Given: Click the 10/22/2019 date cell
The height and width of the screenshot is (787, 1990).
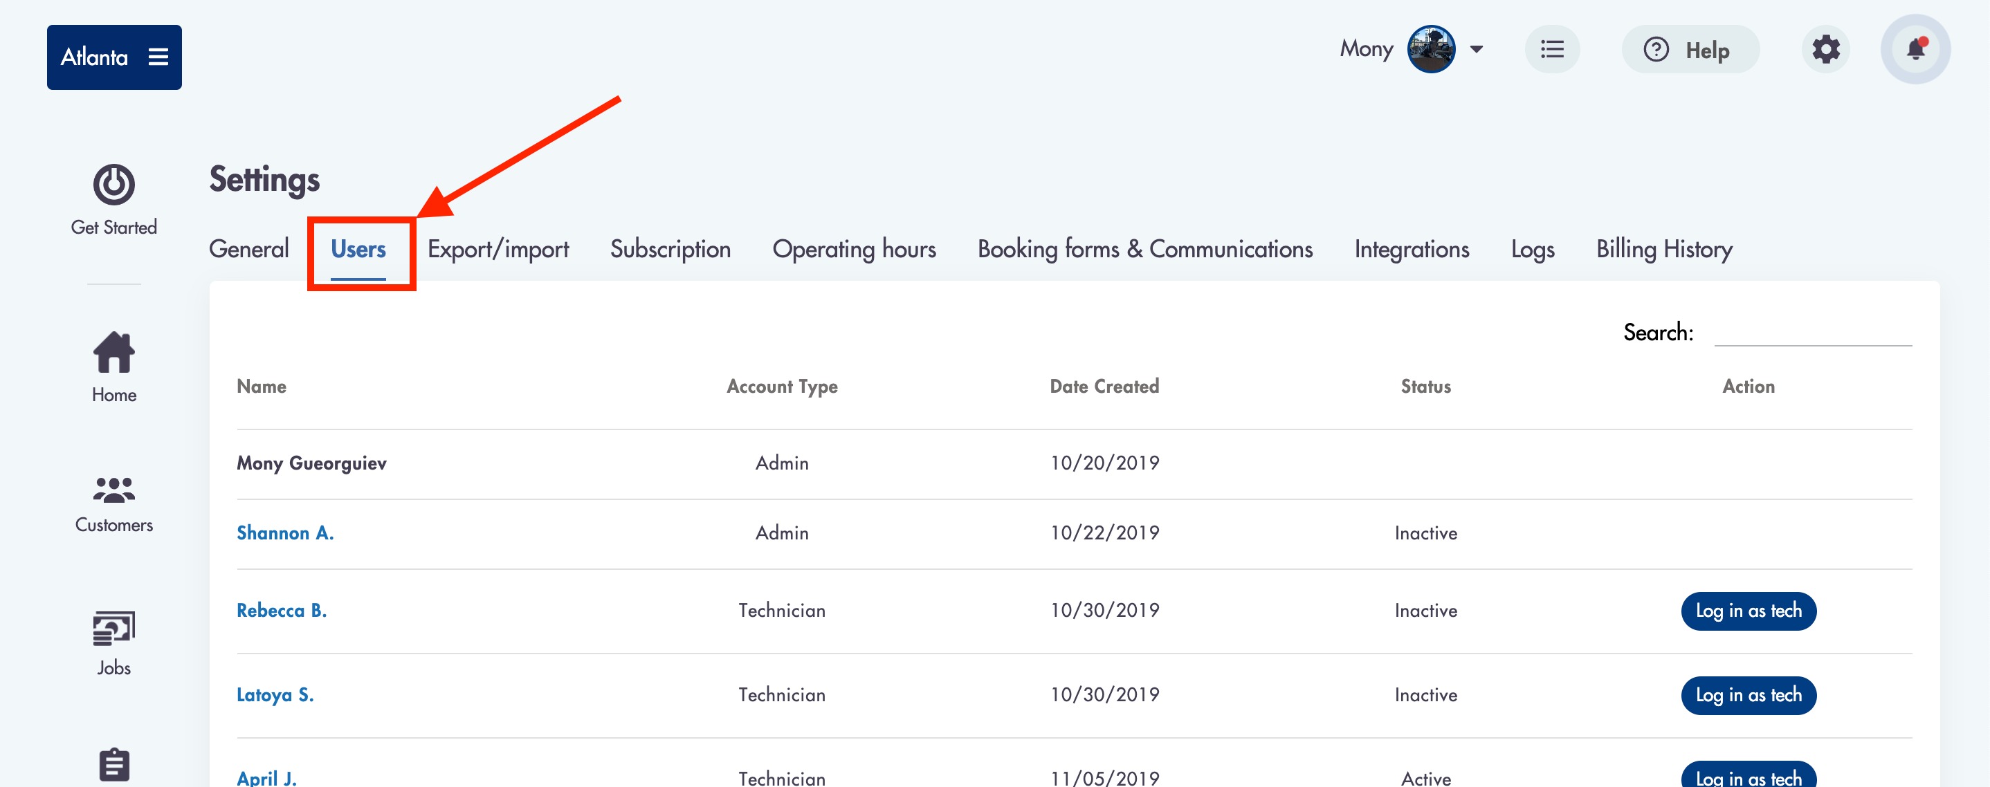Looking at the screenshot, I should [x=1104, y=533].
